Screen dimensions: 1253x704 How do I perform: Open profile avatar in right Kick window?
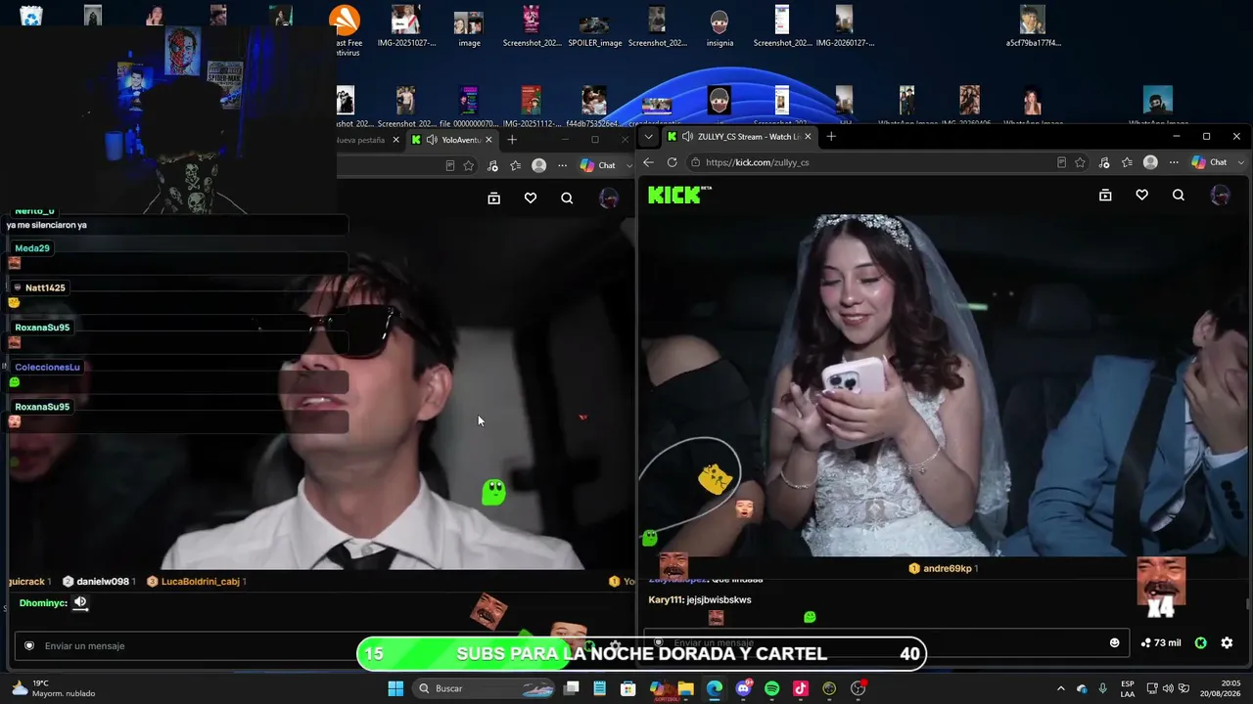coord(1221,196)
